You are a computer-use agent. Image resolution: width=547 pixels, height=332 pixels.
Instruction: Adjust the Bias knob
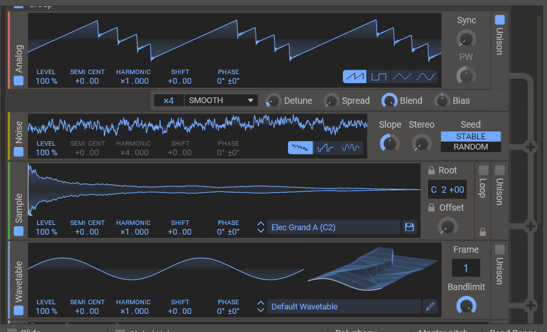point(442,101)
